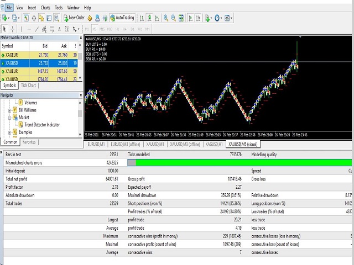The width and height of the screenshot is (354, 265).
Task: Open the templates dropdown arrow
Action: [231, 18]
